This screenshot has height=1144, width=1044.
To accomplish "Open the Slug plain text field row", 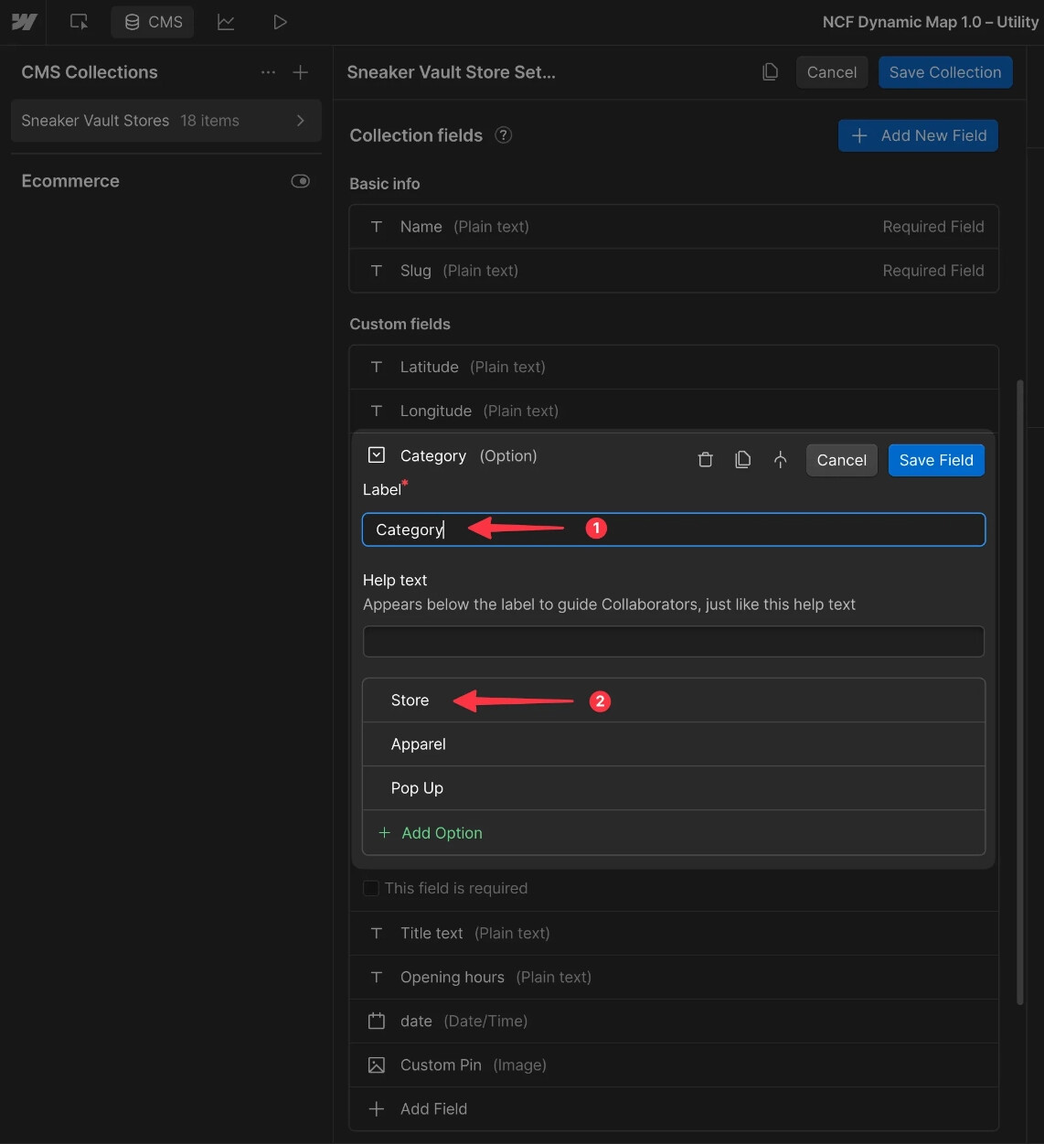I will (x=674, y=271).
